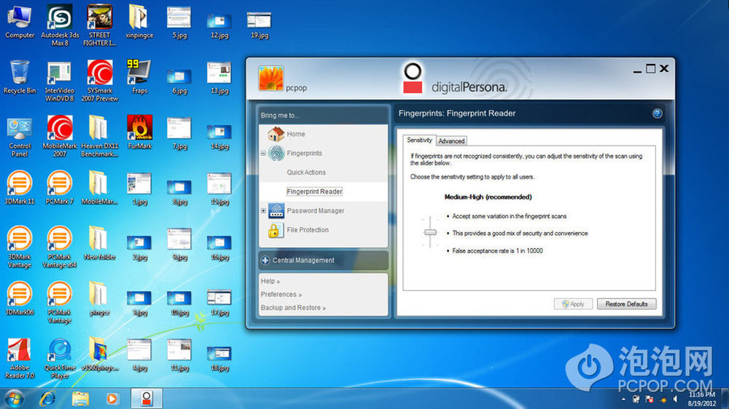This screenshot has height=409, width=729.
Task: Open Windows Explorer from taskbar
Action: coord(80,399)
